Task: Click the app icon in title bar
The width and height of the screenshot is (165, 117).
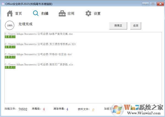Action: [3, 4]
